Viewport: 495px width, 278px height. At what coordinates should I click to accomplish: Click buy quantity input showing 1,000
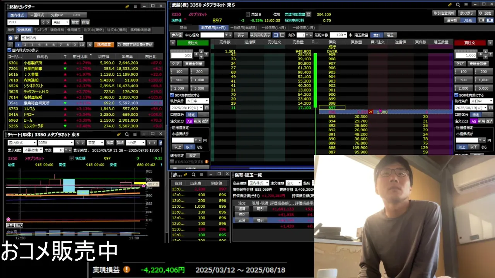point(466,55)
